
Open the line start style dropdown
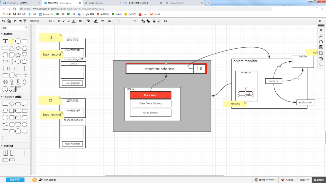126,21
